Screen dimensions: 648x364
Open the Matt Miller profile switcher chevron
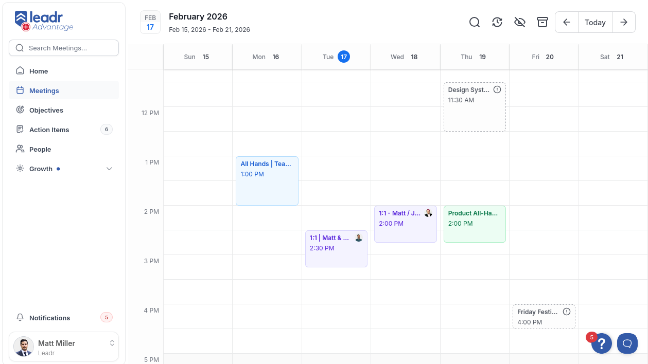pos(112,343)
